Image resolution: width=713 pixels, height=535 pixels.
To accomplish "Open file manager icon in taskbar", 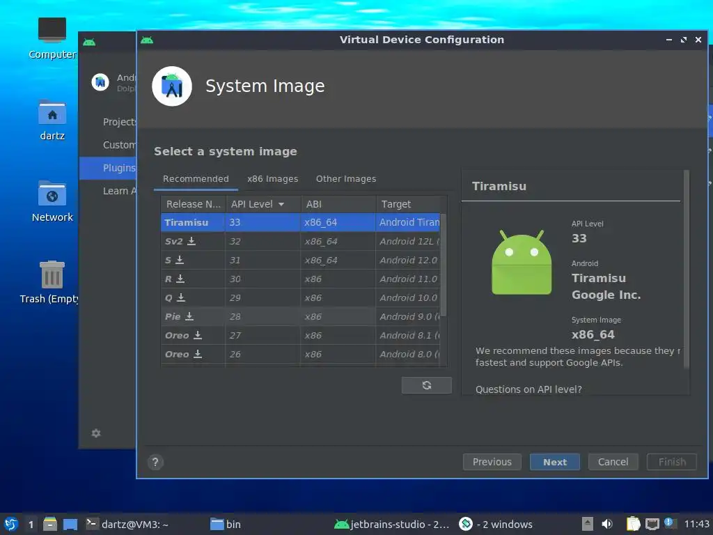I will tap(50, 524).
